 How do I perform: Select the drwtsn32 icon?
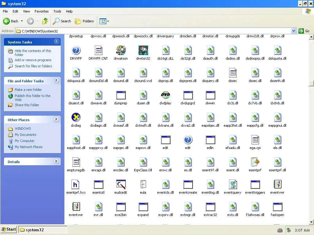pos(143,50)
